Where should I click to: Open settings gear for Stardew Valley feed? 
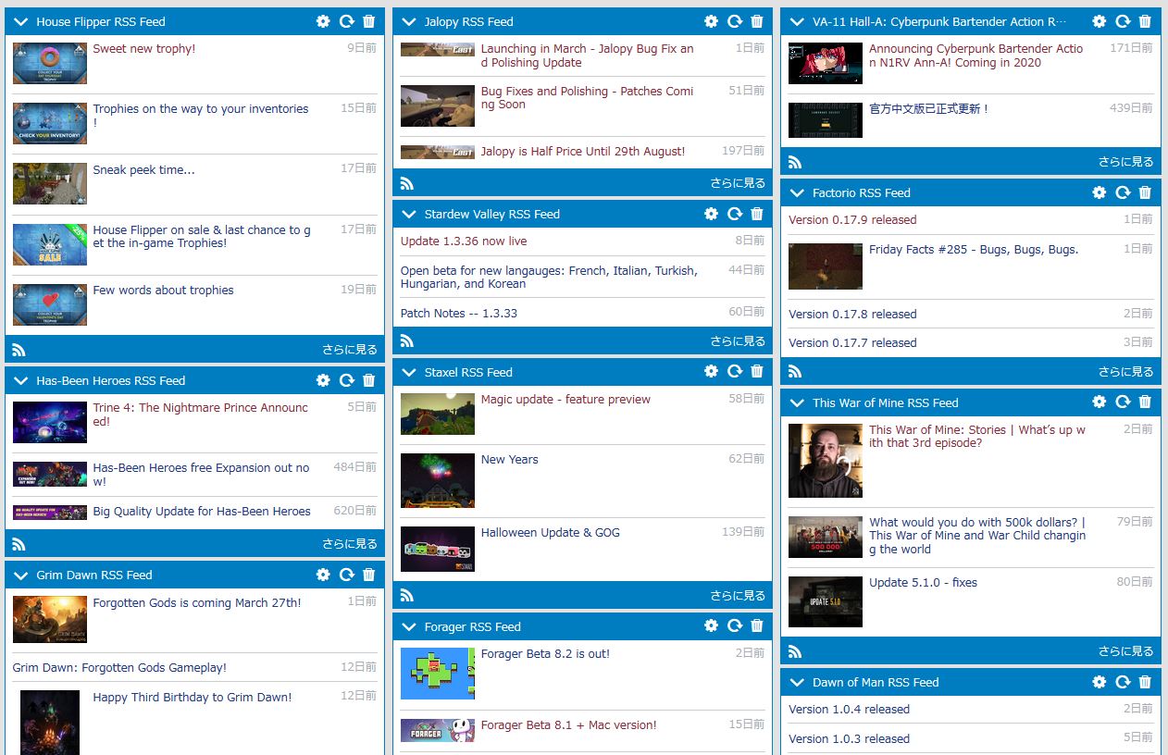[711, 214]
